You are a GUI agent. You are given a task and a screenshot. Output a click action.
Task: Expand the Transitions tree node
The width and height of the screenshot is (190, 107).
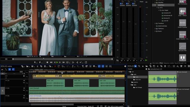[x=155, y=23]
